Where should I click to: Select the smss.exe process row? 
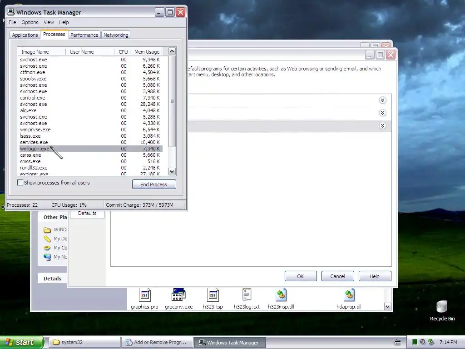coord(90,161)
